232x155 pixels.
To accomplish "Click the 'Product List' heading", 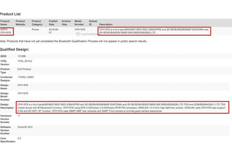I will (10, 14).
